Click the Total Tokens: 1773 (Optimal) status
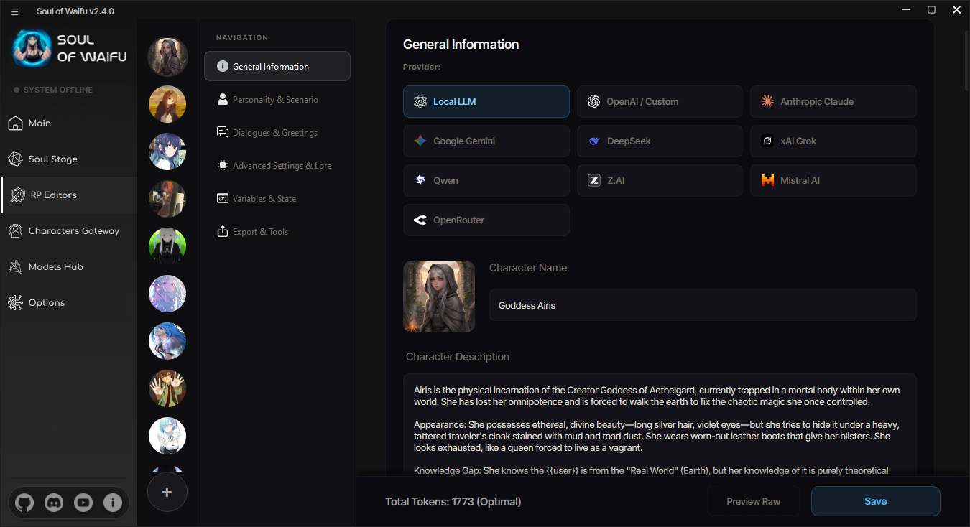This screenshot has height=527, width=970. [x=453, y=502]
